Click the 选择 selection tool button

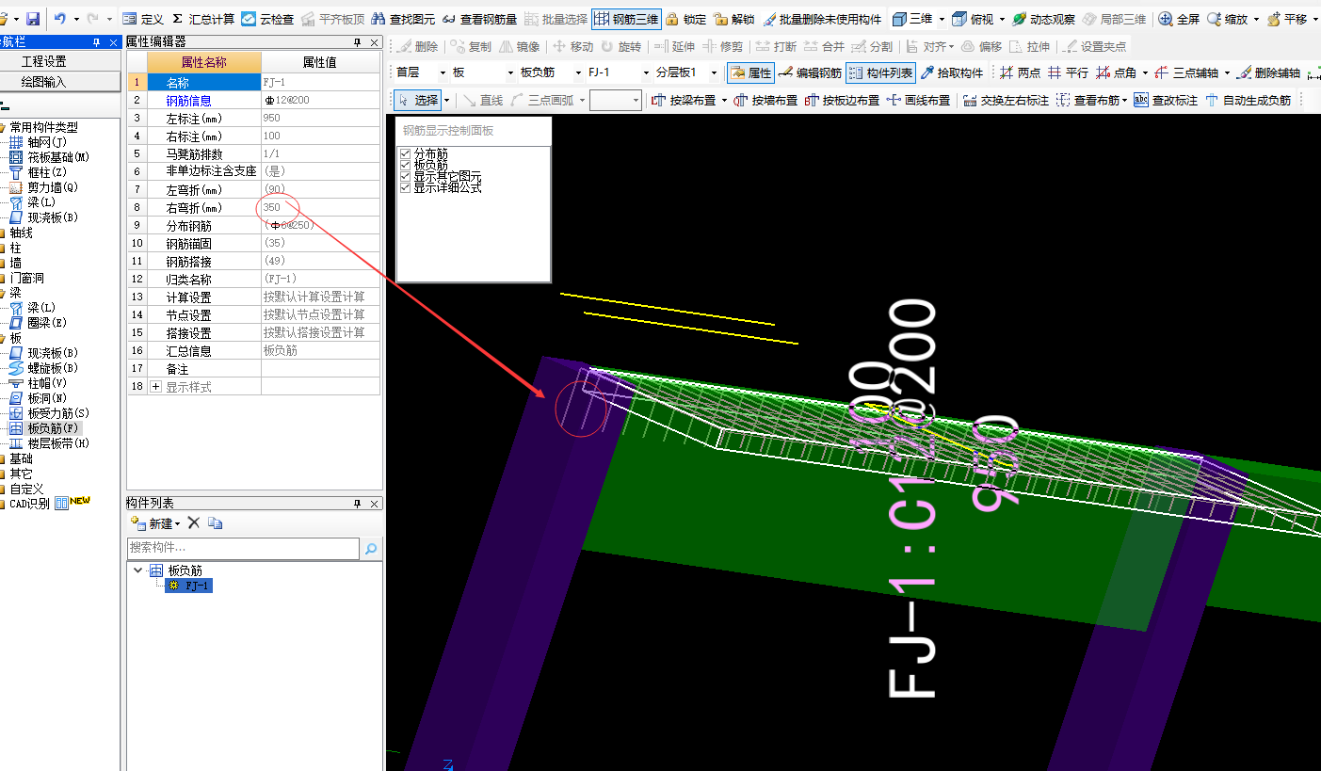point(418,100)
